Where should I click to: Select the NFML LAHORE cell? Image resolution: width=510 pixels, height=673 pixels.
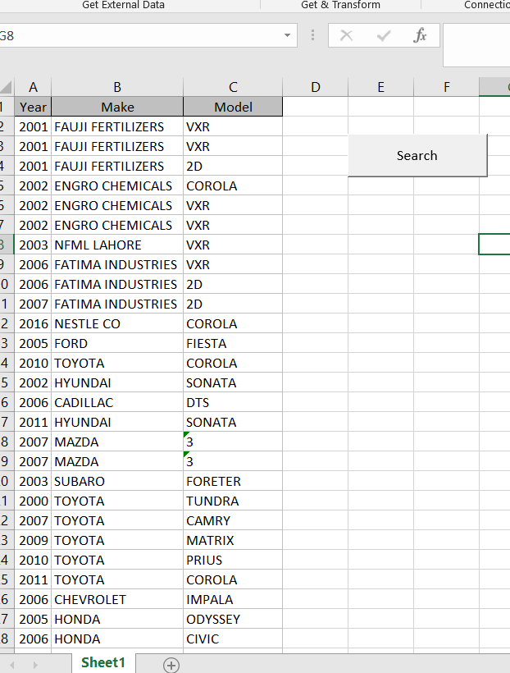click(x=117, y=245)
